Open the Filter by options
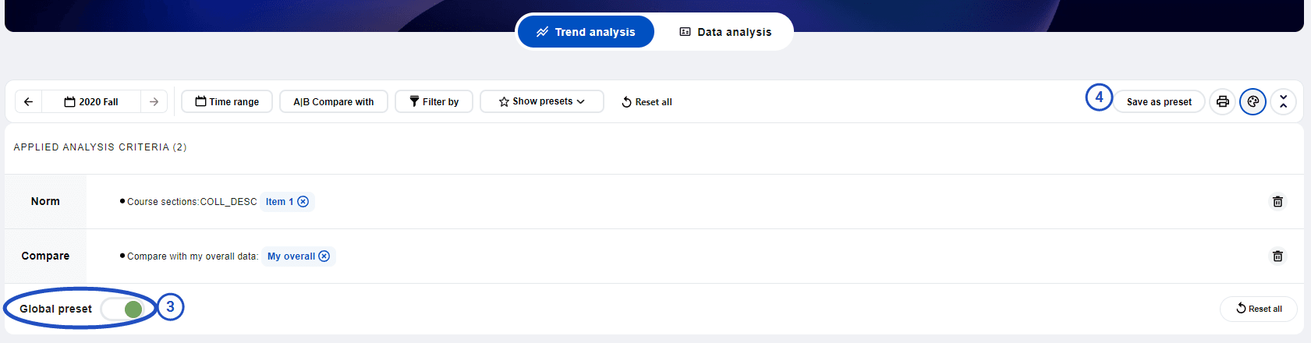 434,101
